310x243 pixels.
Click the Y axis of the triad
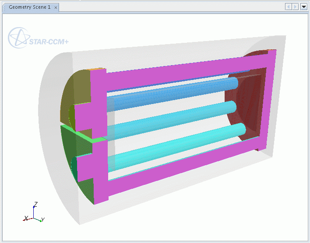[x=42, y=219]
